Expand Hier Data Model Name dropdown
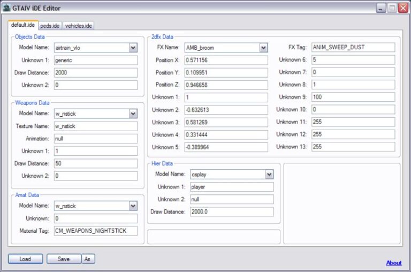Image resolution: width=411 pixels, height=272 pixels. (269, 175)
